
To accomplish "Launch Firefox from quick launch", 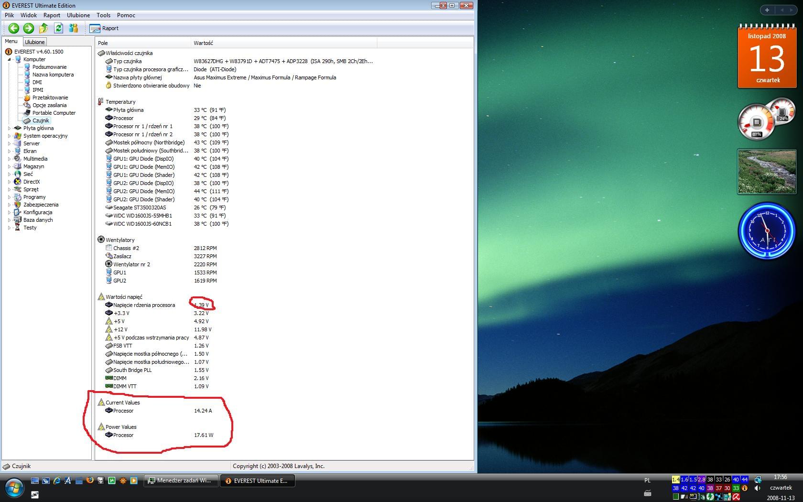I will 90,480.
